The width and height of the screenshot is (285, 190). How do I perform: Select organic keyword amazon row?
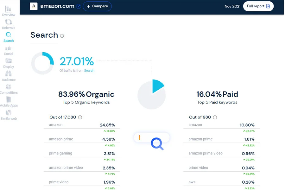click(82, 125)
